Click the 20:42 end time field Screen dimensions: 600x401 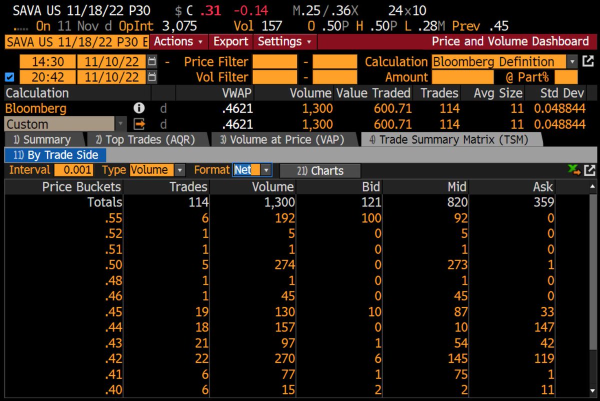coord(47,77)
